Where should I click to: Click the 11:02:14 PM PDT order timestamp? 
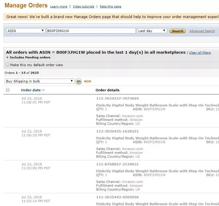(x=36, y=201)
